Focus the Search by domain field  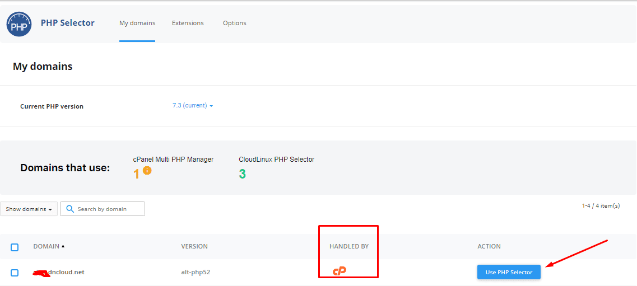[x=103, y=209]
